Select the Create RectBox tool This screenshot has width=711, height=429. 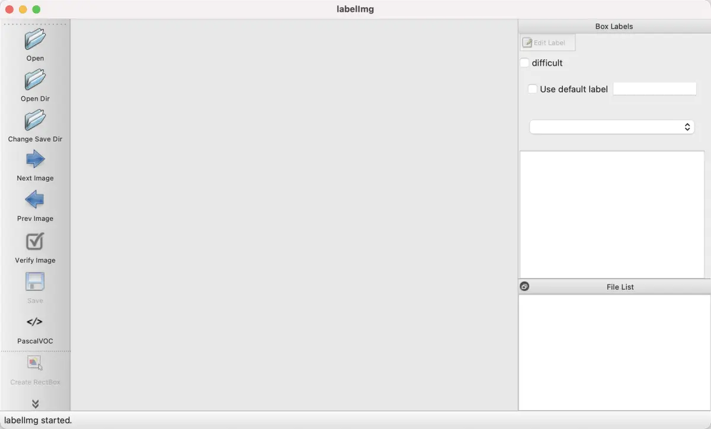pyautogui.click(x=35, y=363)
